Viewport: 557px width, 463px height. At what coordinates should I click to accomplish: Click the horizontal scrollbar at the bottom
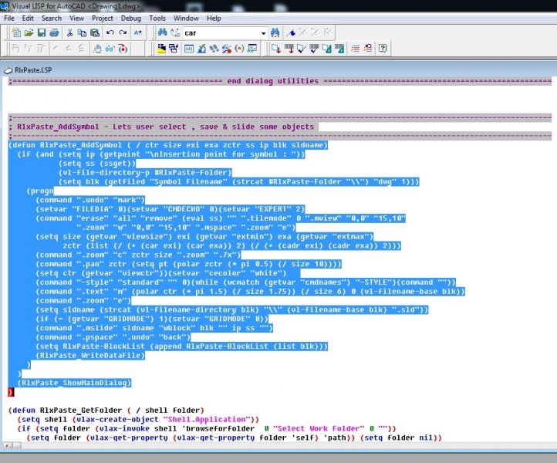[278, 446]
